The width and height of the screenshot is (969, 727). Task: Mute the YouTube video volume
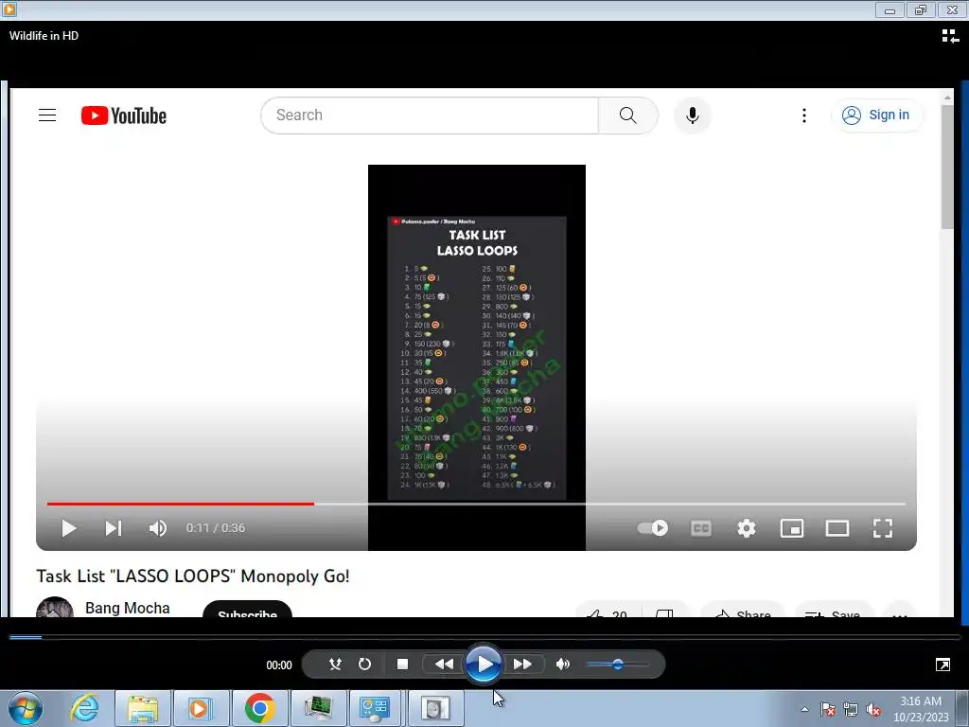(158, 528)
